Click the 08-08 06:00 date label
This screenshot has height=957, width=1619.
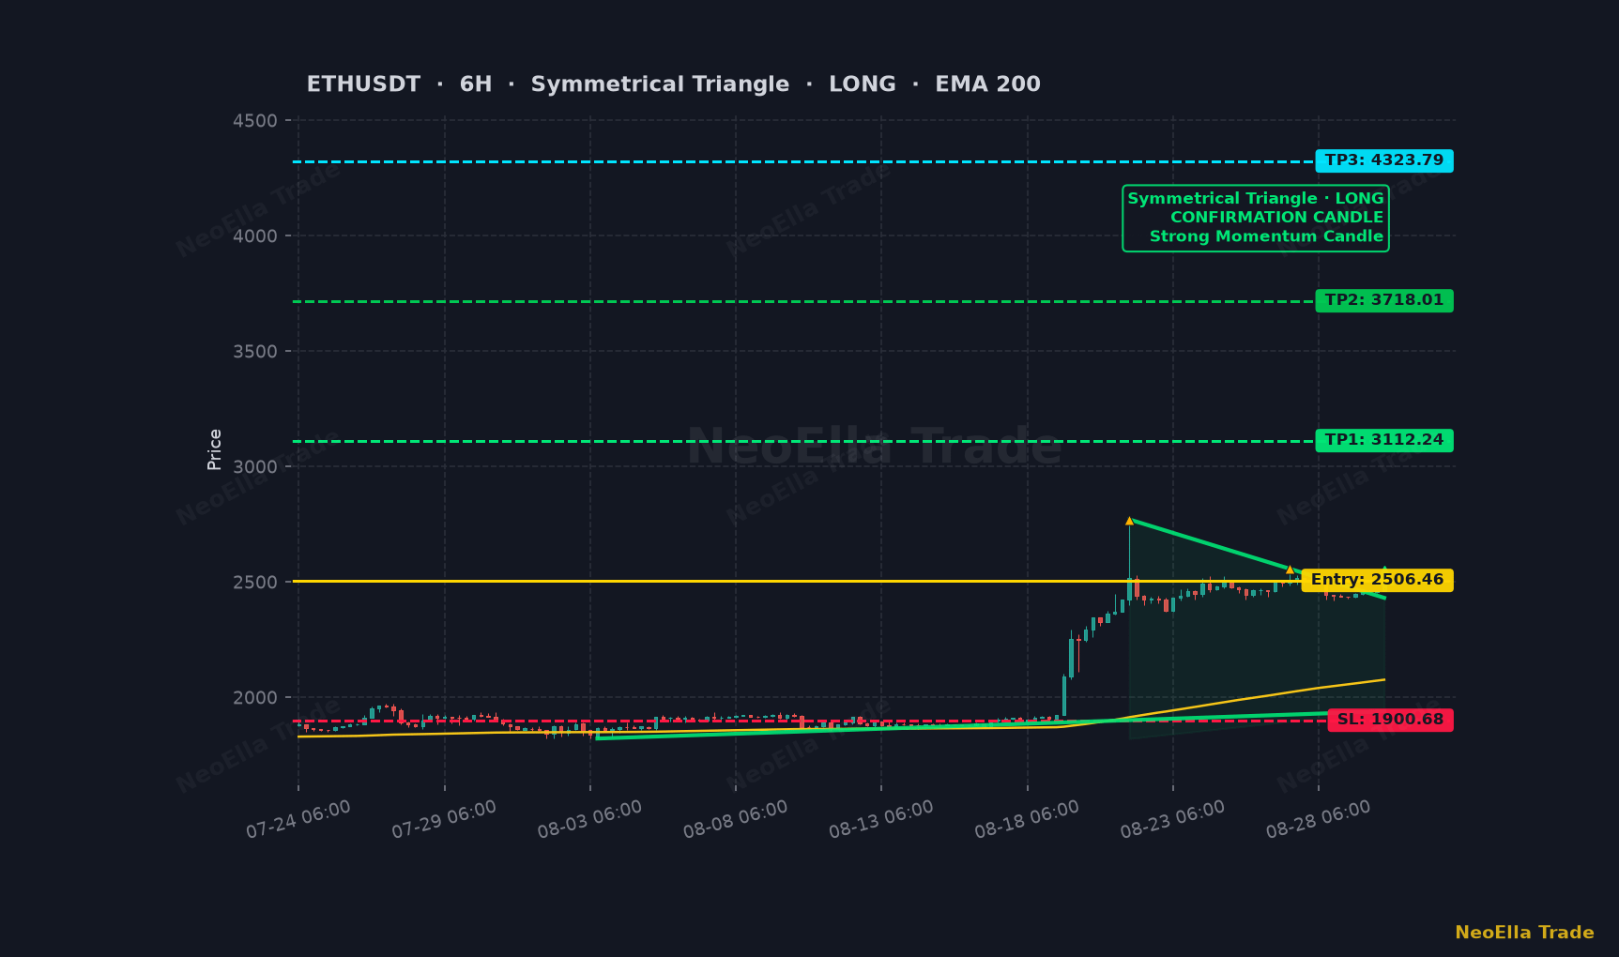coord(735,819)
